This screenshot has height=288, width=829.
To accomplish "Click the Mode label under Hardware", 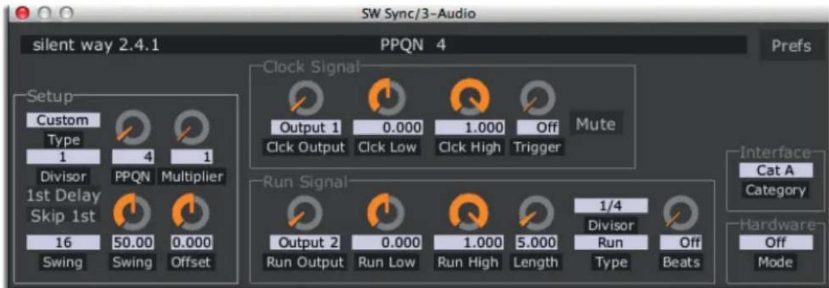I will 776,263.
